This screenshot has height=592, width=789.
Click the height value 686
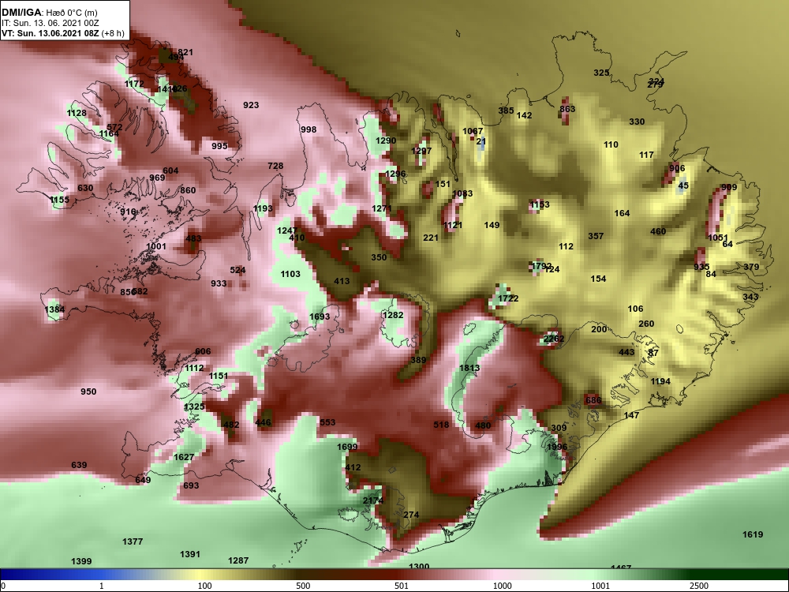pos(593,401)
